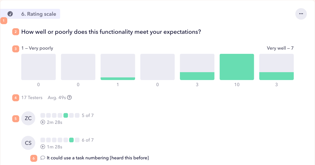Open the three-dot more options menu
The height and width of the screenshot is (165, 315).
pos(301,14)
